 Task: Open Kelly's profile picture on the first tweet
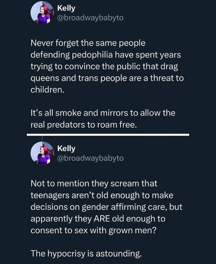[x=42, y=13]
